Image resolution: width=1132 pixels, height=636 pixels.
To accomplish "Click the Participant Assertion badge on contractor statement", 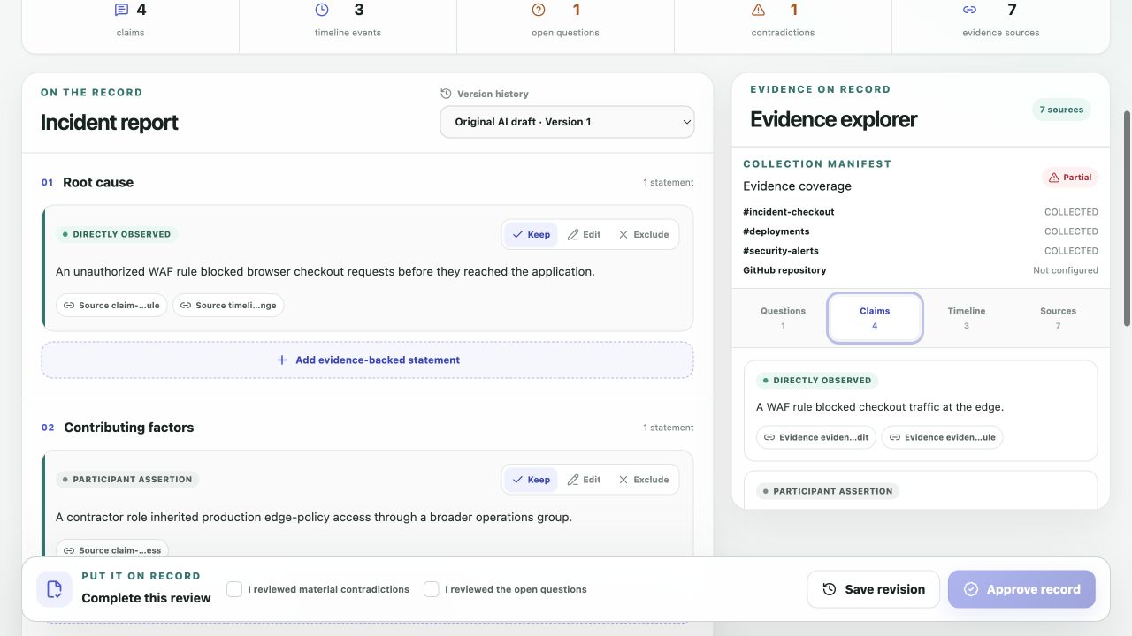I will [127, 480].
